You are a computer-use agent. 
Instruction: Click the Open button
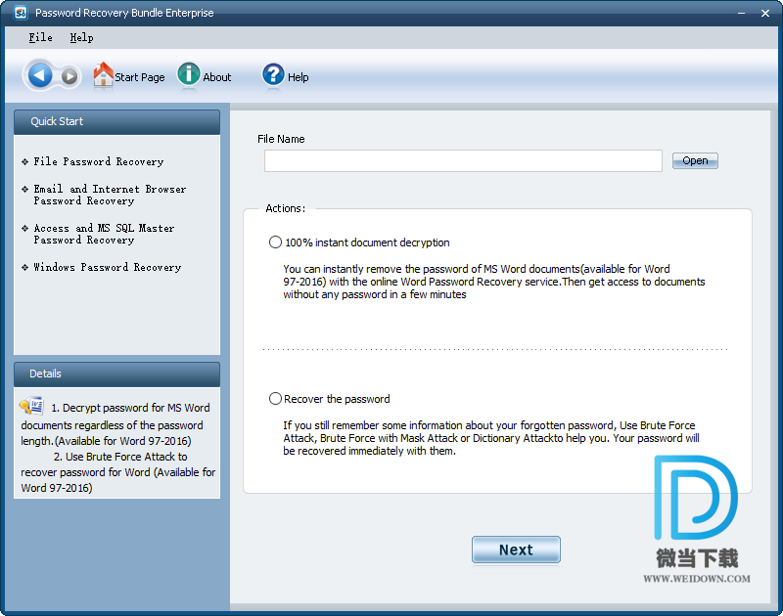[695, 160]
